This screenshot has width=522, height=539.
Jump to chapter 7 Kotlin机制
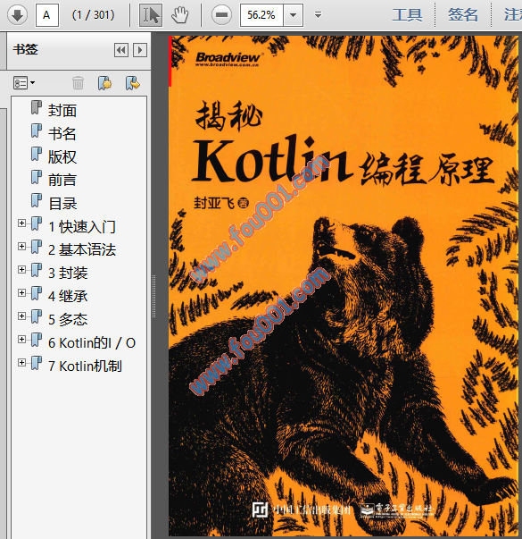click(x=85, y=366)
